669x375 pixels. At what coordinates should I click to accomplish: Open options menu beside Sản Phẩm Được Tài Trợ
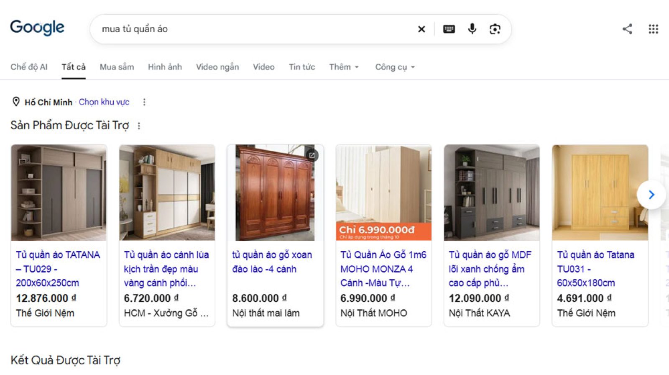(x=139, y=126)
